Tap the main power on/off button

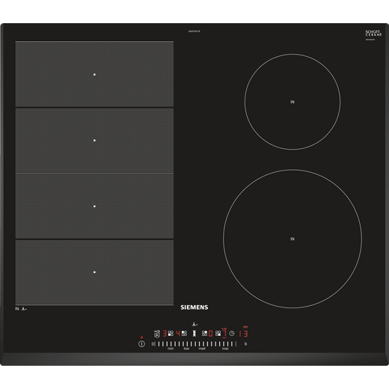pyautogui.click(x=141, y=344)
